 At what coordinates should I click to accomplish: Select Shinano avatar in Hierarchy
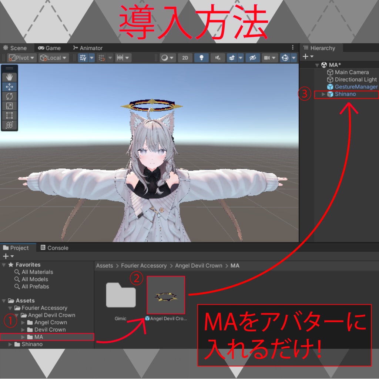tap(346, 94)
